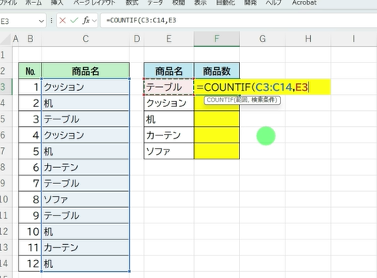Open the Insert Function fx dialog
Screen dimensions: 377x278
pos(86,20)
